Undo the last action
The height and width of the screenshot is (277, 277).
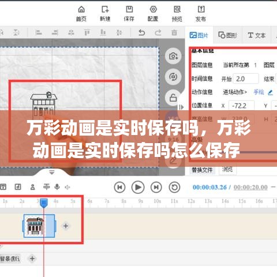pos(142,32)
